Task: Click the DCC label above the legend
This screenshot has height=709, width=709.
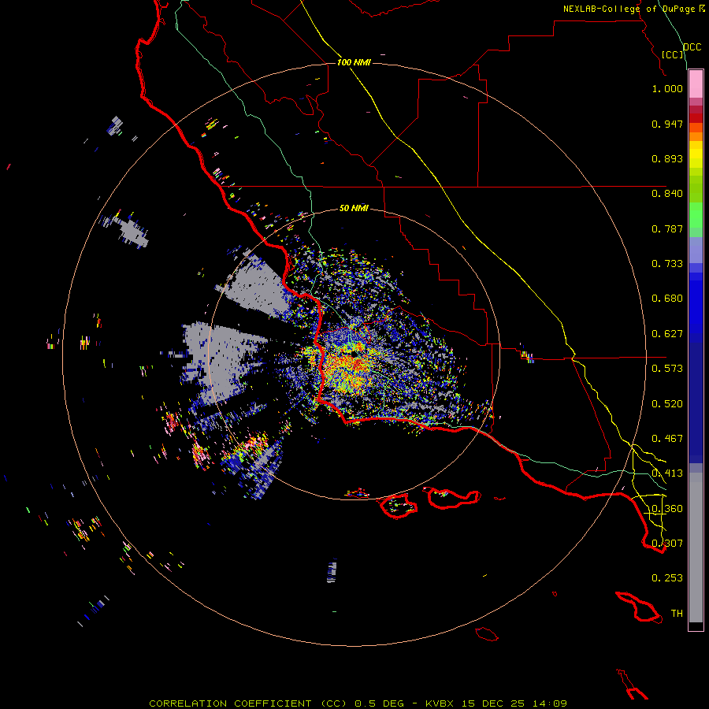Action: pos(692,47)
